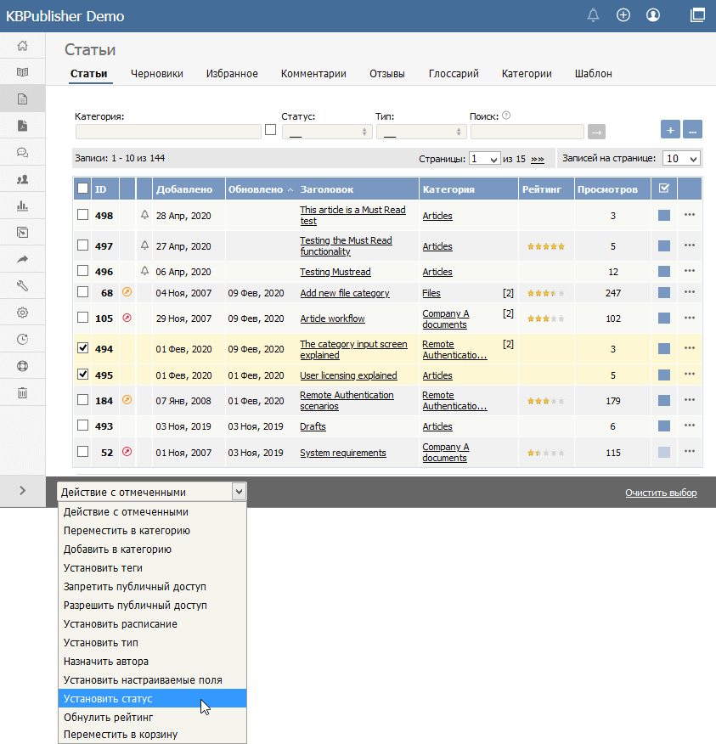Open the Статус filter dropdown

tap(327, 132)
